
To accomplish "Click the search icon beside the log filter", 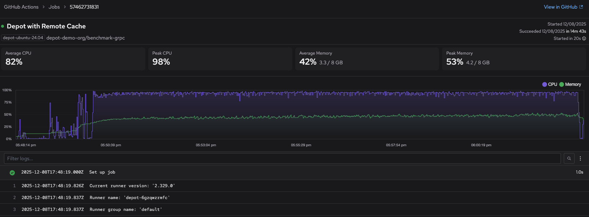I will (x=569, y=158).
